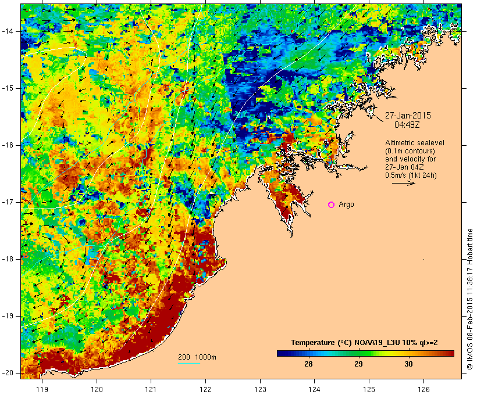Image resolution: width=477 pixels, height=395 pixels.
Task: Click the 122 longitude axis label
Action: [206, 390]
